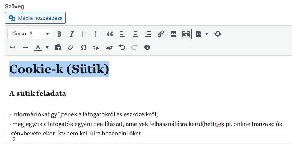Insert a horizontal line
The height and width of the screenshot is (149, 292).
click(x=25, y=47)
